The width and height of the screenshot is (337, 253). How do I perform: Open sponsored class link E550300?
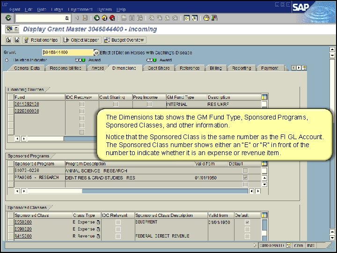(x=23, y=222)
